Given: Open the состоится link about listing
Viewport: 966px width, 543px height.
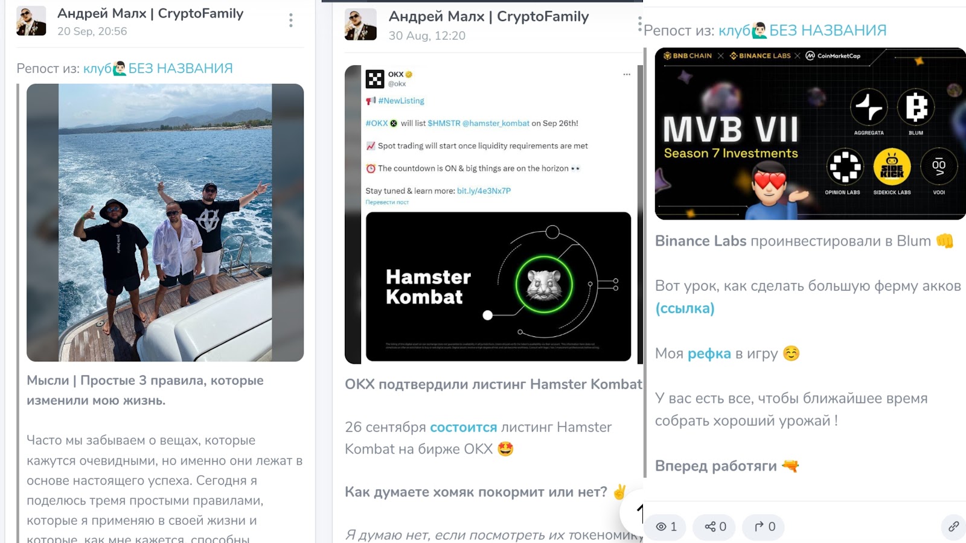Looking at the screenshot, I should (x=463, y=427).
